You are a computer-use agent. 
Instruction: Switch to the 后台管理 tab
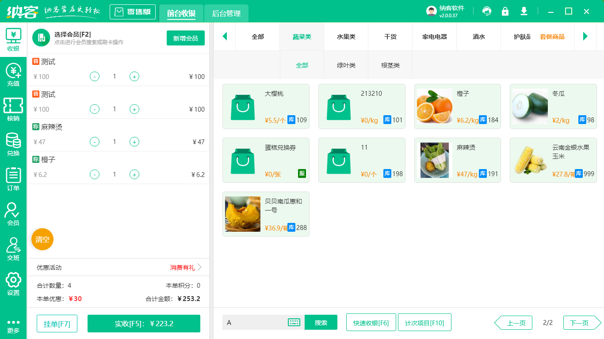coord(226,14)
